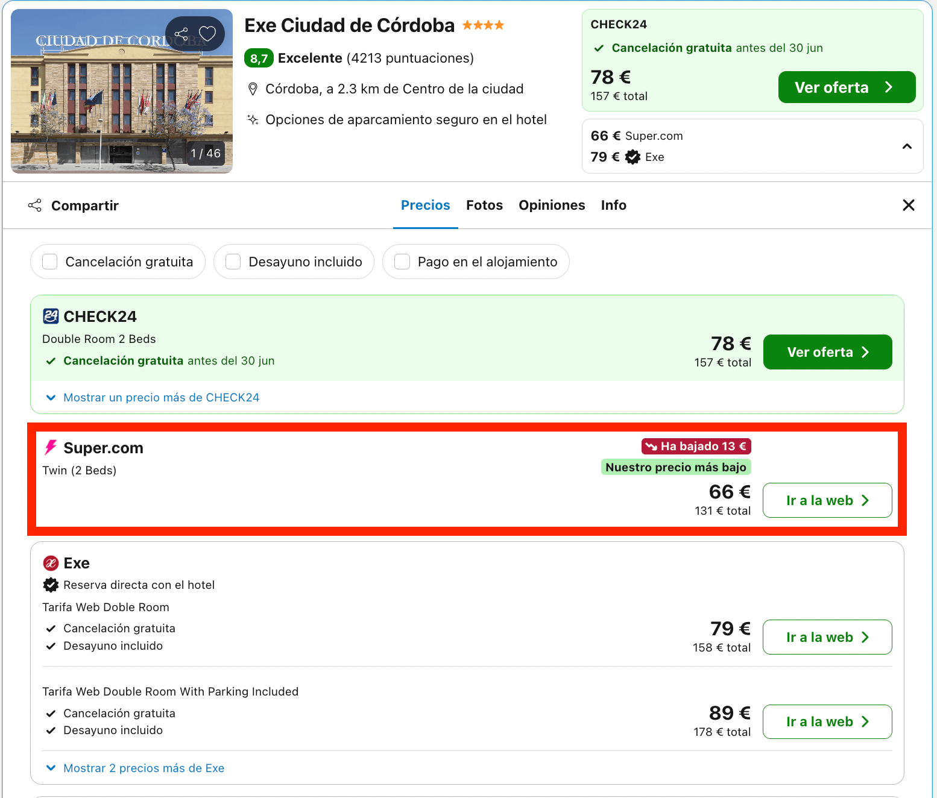Image resolution: width=937 pixels, height=798 pixels.
Task: Click the Exe Ciudad de Córdoba title
Action: click(349, 25)
